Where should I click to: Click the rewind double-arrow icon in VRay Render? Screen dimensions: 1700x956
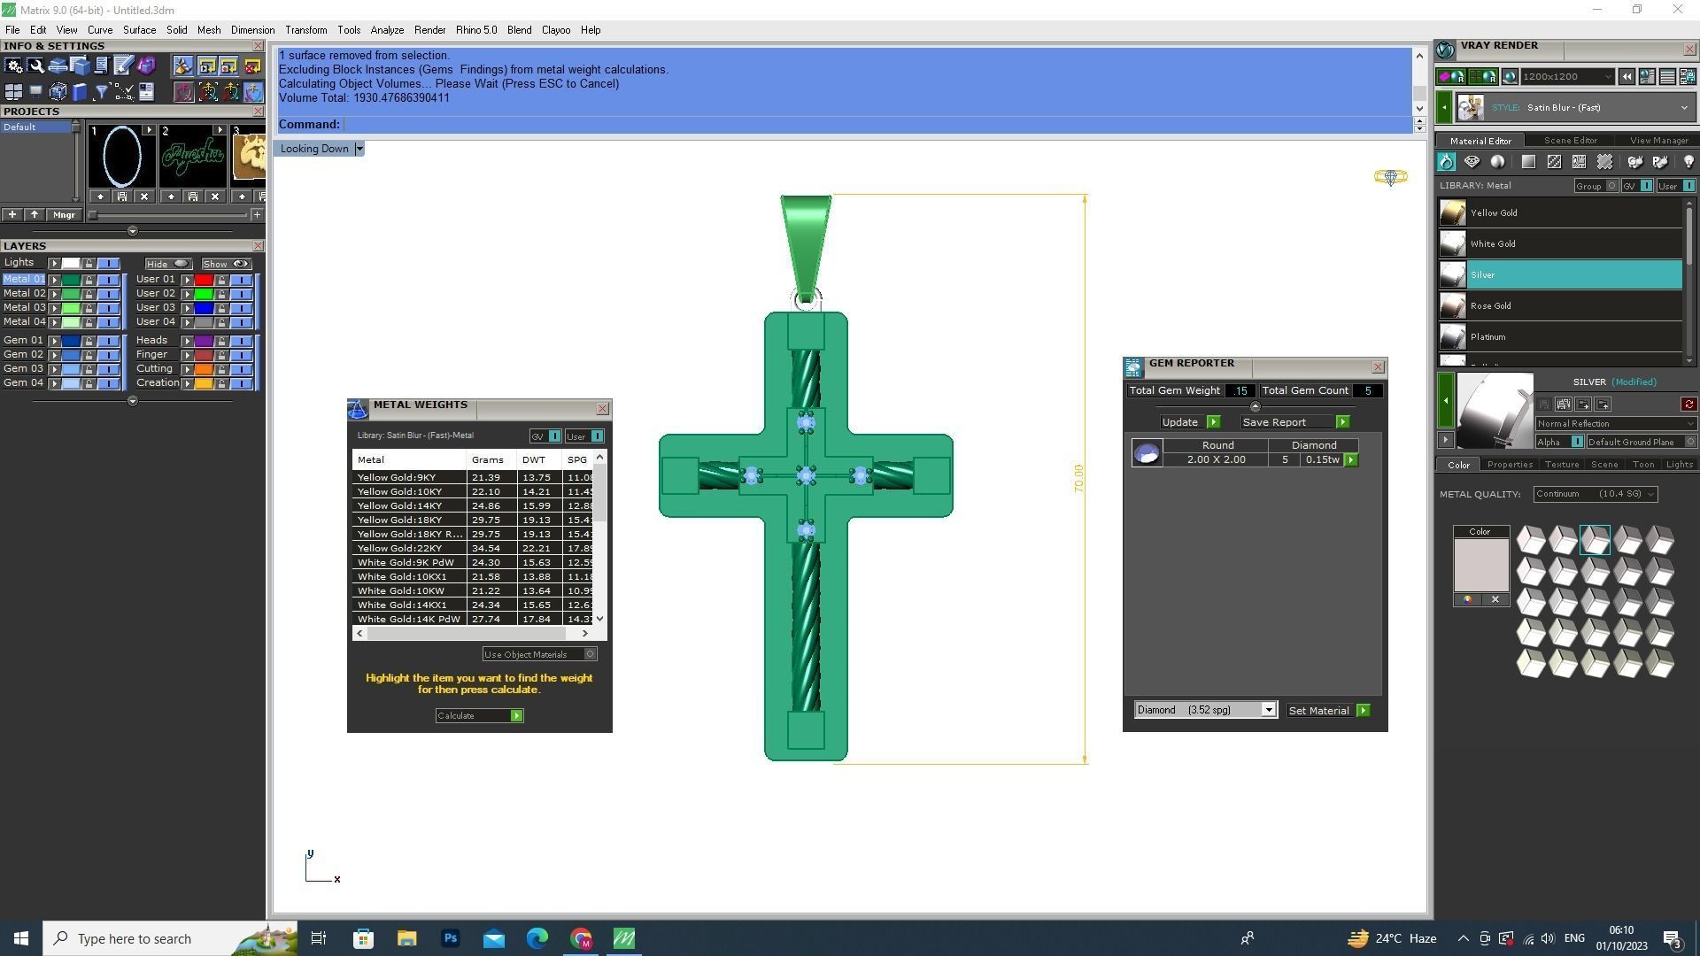[x=1627, y=77]
